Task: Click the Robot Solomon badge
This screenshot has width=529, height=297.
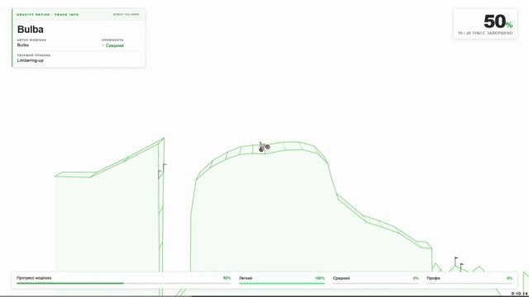Action: click(126, 15)
